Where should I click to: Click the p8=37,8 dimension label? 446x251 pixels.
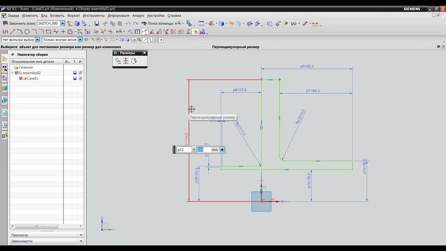coord(240,90)
